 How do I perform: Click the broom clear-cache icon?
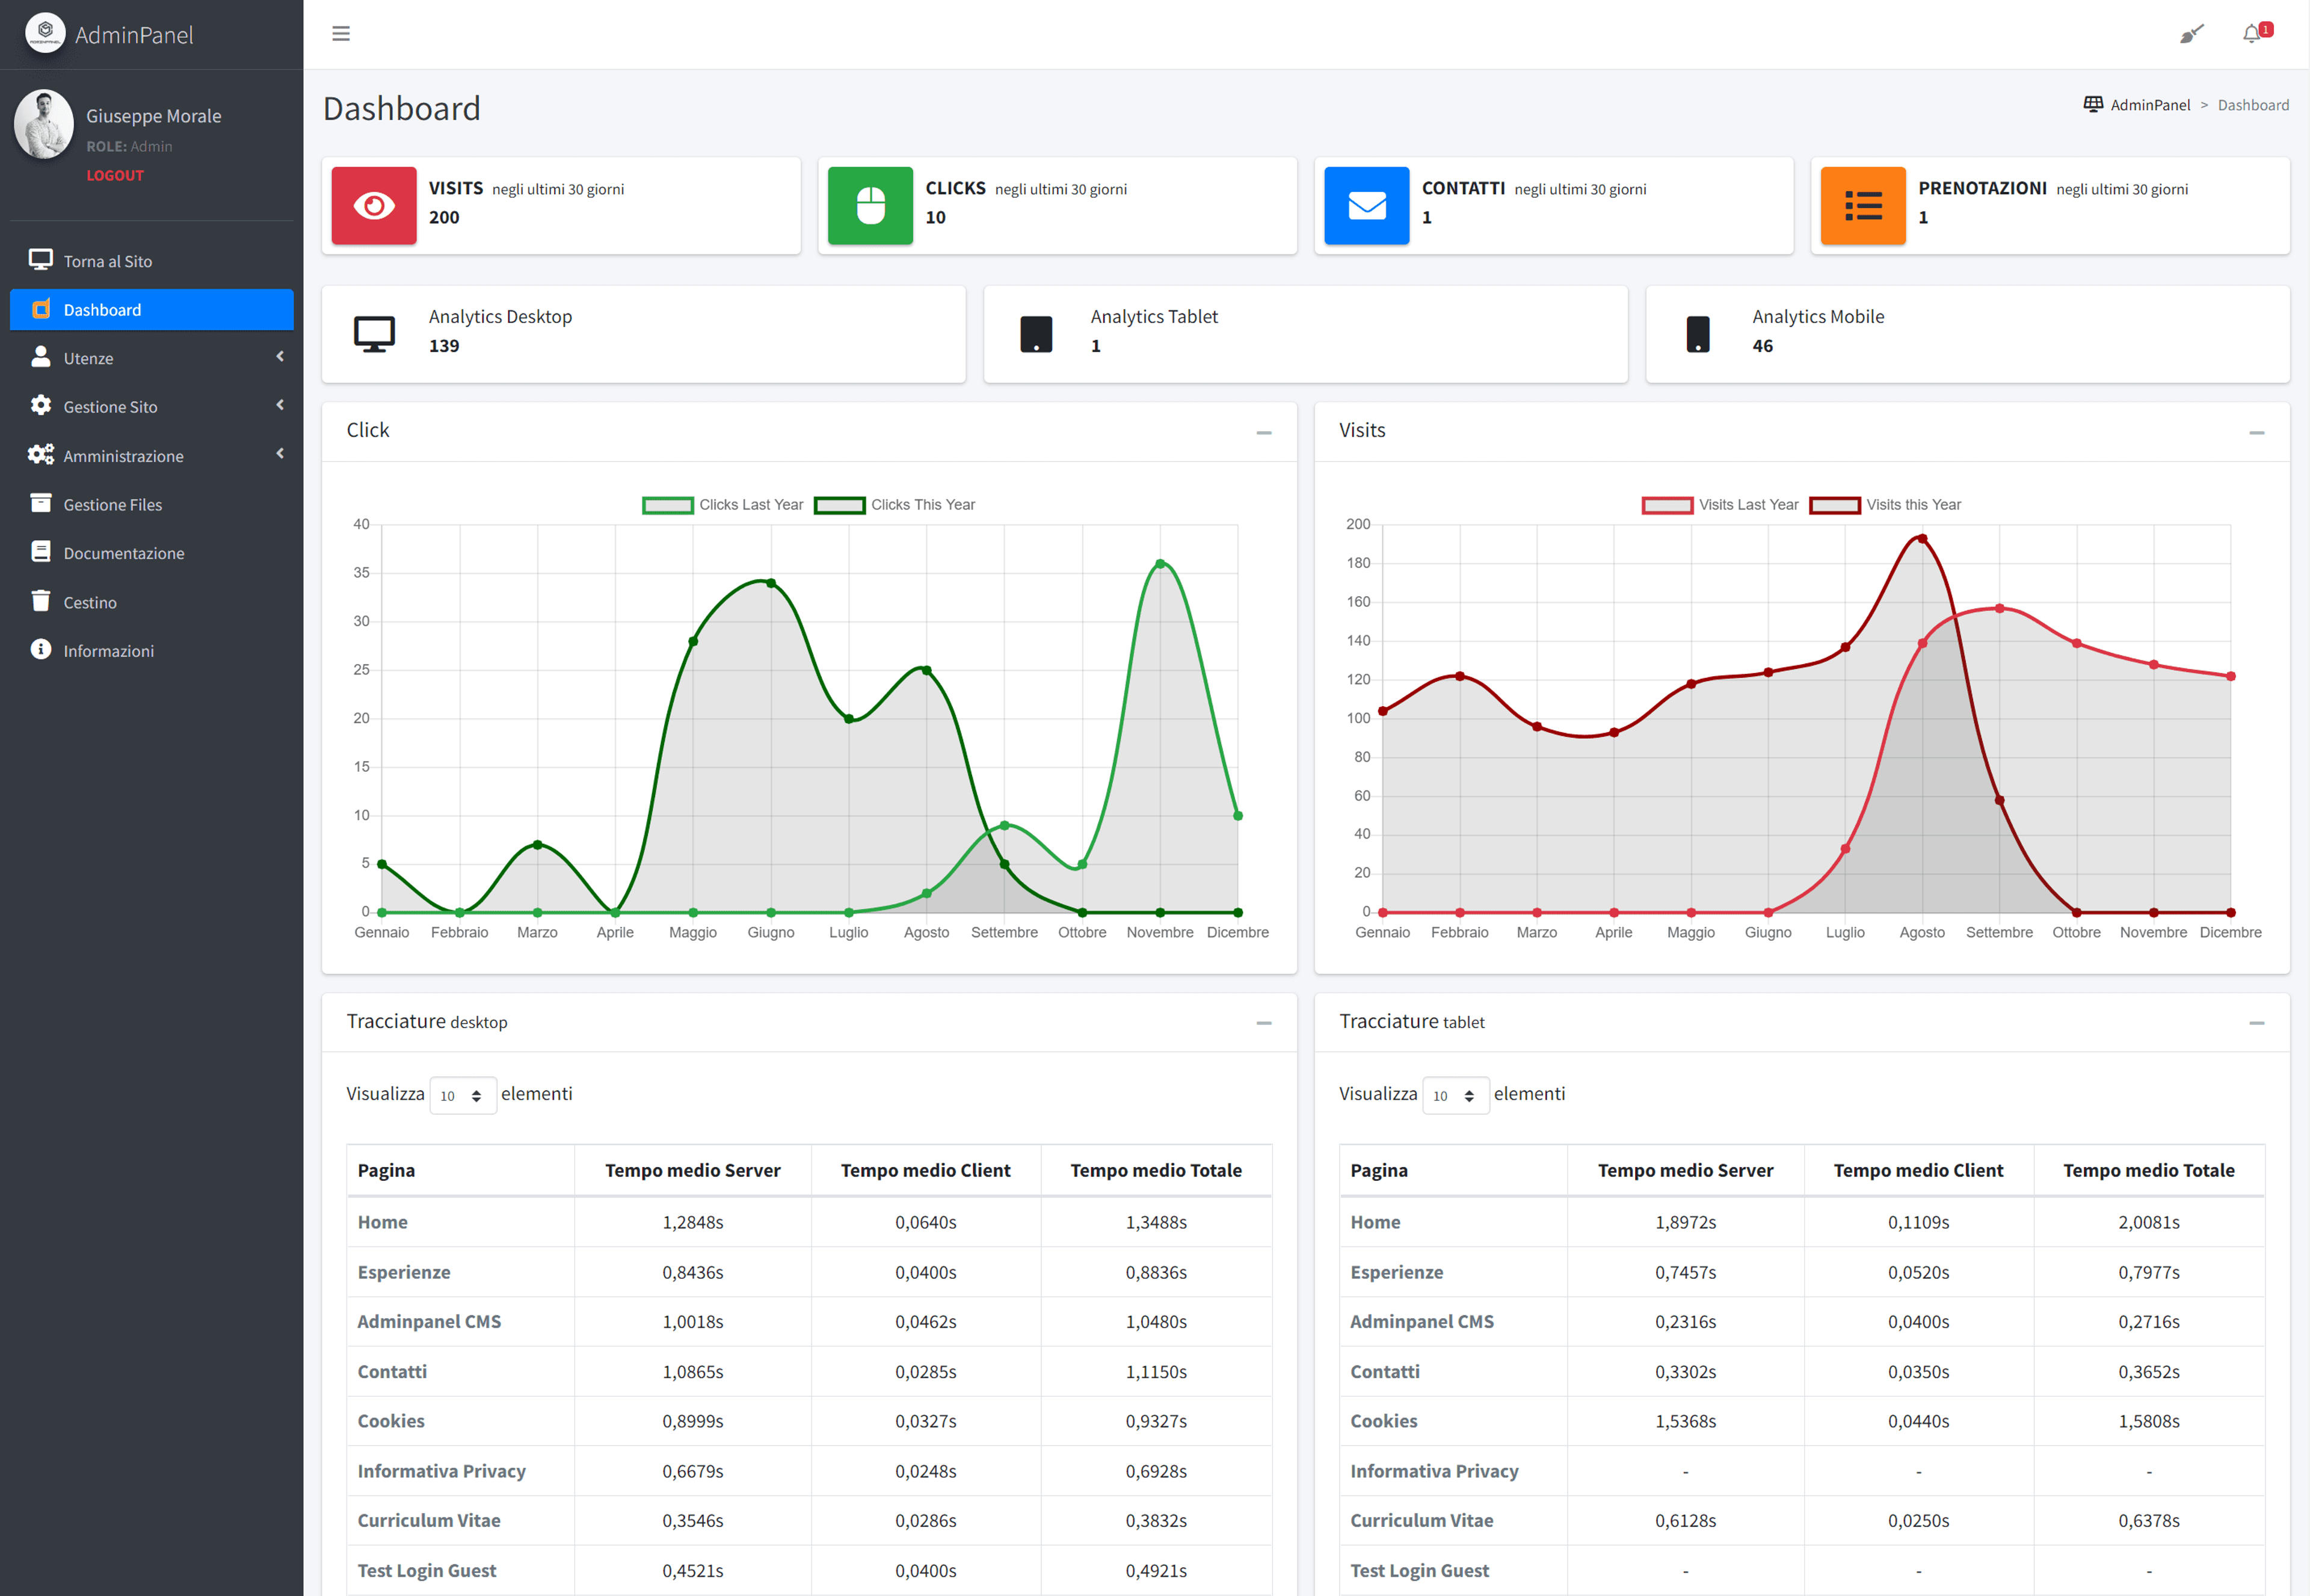[x=2191, y=34]
